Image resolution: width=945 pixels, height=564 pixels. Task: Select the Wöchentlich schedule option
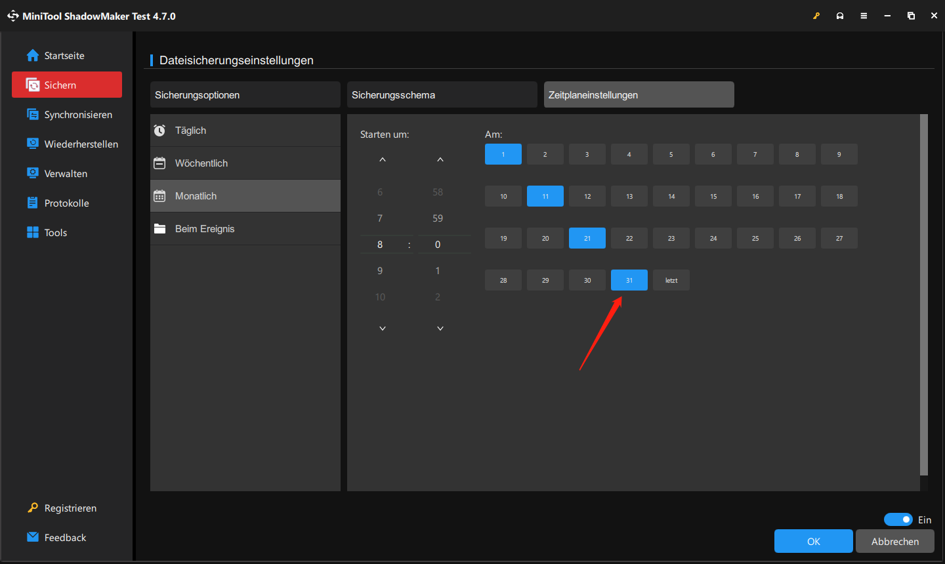point(245,163)
